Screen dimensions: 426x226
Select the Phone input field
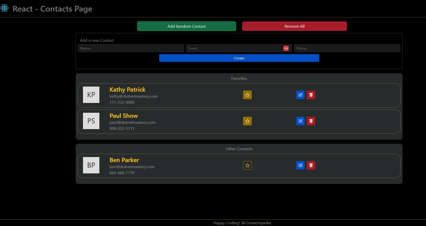coord(347,48)
